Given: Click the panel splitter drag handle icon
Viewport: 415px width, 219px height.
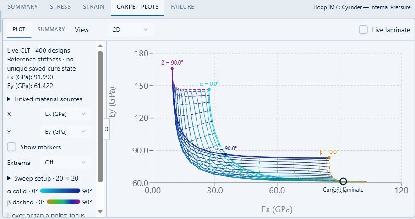Looking at the screenshot, I should point(107,129).
